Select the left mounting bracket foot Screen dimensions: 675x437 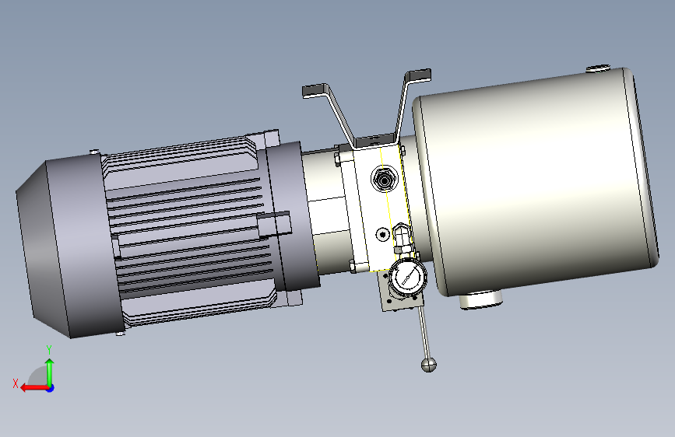click(315, 91)
